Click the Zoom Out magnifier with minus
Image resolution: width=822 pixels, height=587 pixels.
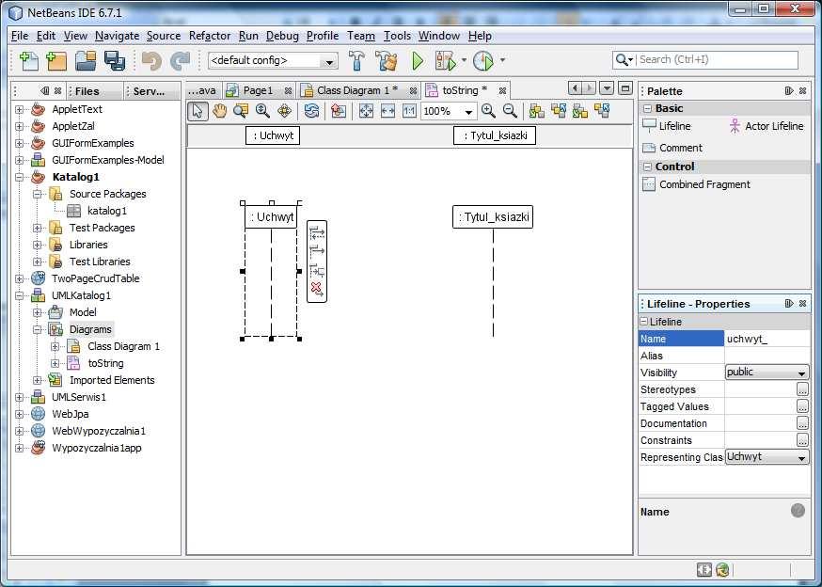click(x=510, y=111)
